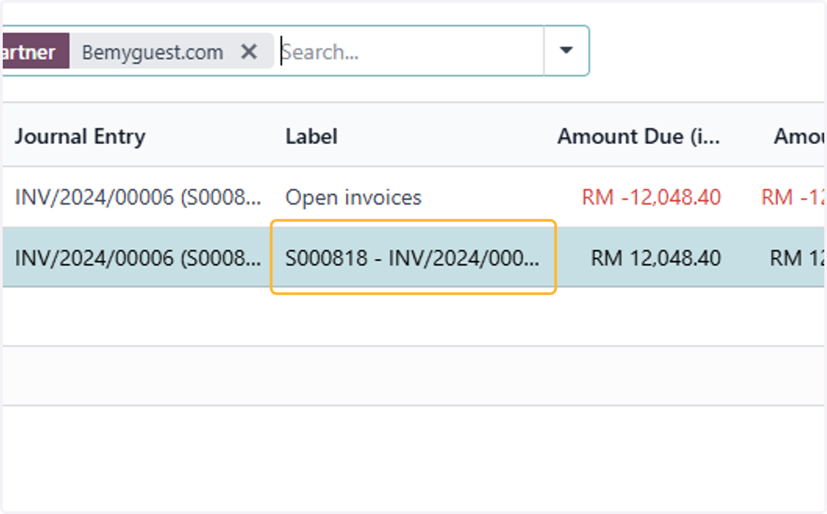The width and height of the screenshot is (827, 514).
Task: Click the RM -12,048.40 amount due cell
Action: 651,198
